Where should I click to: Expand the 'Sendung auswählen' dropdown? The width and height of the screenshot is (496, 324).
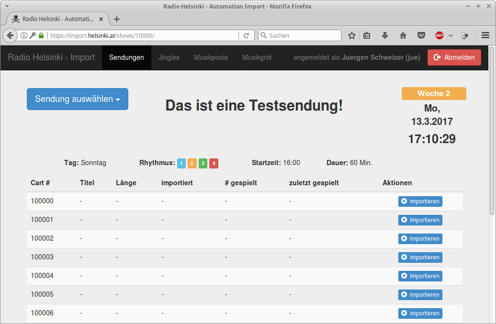tap(78, 99)
